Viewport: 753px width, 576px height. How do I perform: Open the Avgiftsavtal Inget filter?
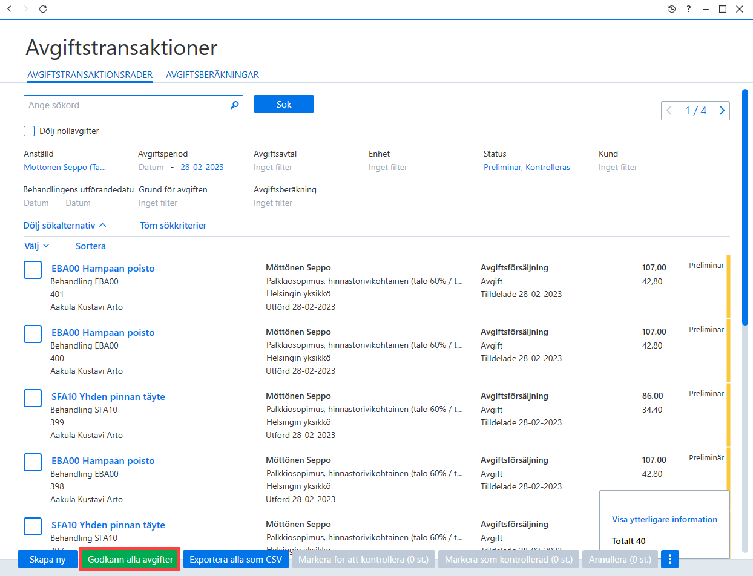coord(273,167)
